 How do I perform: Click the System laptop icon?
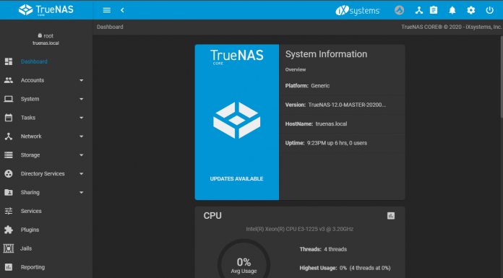point(9,99)
